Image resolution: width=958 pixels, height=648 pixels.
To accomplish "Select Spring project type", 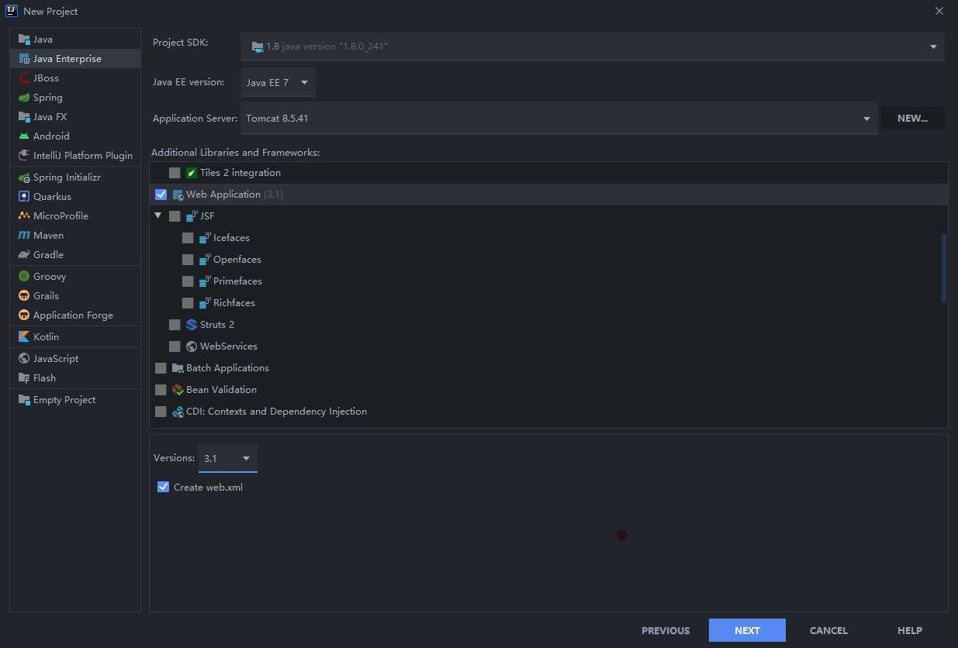I will point(75,98).
